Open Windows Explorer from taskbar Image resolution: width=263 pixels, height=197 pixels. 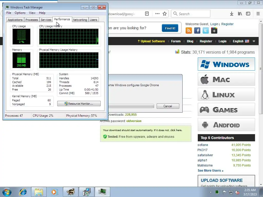[39, 192]
